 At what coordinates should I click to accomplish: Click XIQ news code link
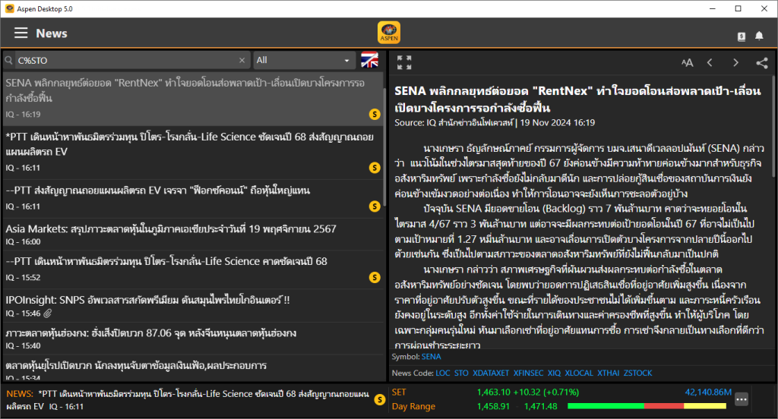[554, 373]
